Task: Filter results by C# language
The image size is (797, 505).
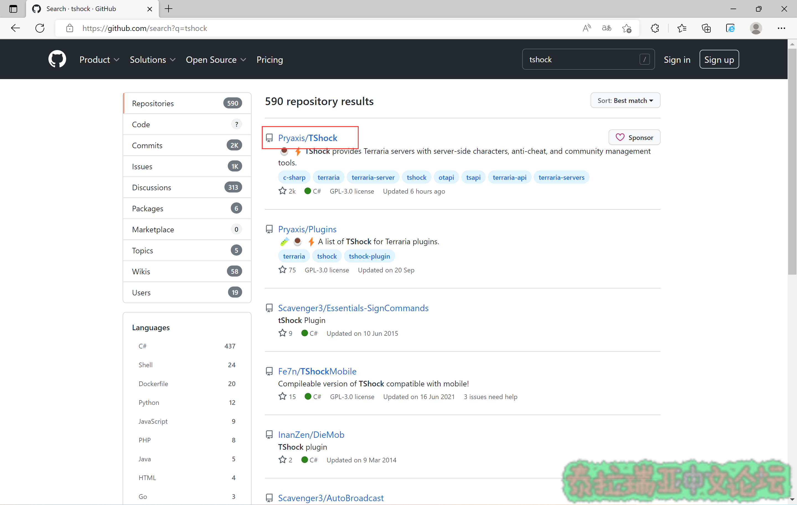Action: pos(187,346)
